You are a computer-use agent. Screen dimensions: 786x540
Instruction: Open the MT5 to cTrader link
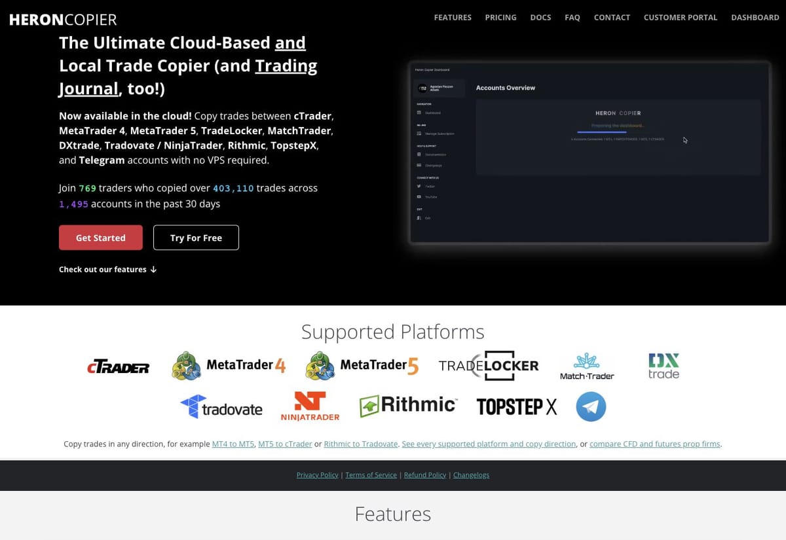point(285,444)
